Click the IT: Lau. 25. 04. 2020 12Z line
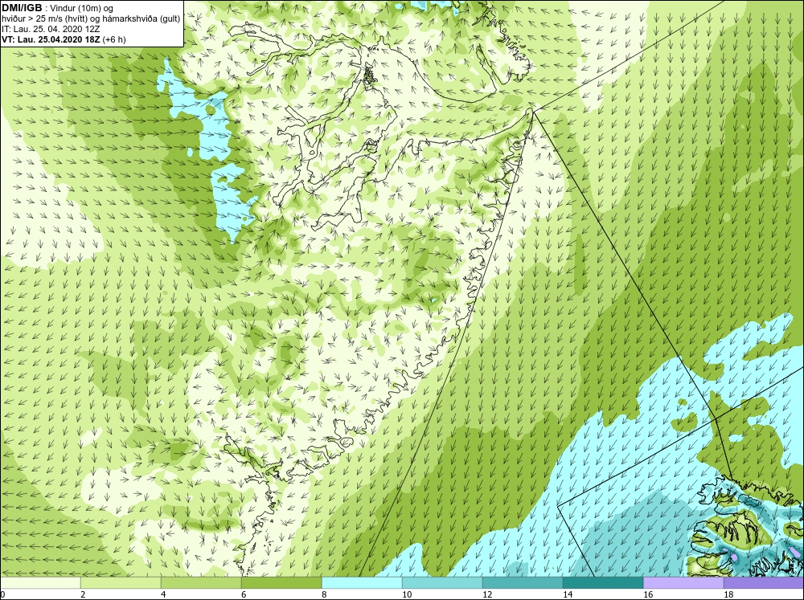804x600 pixels. (51, 29)
